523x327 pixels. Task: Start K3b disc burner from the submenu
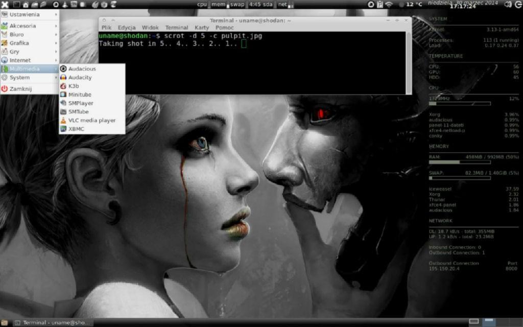point(92,86)
